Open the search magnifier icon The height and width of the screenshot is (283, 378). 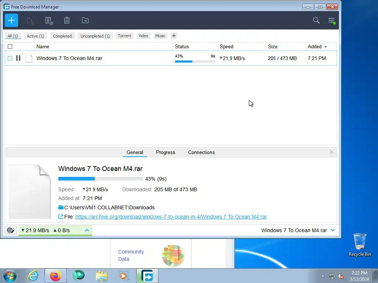click(x=316, y=21)
